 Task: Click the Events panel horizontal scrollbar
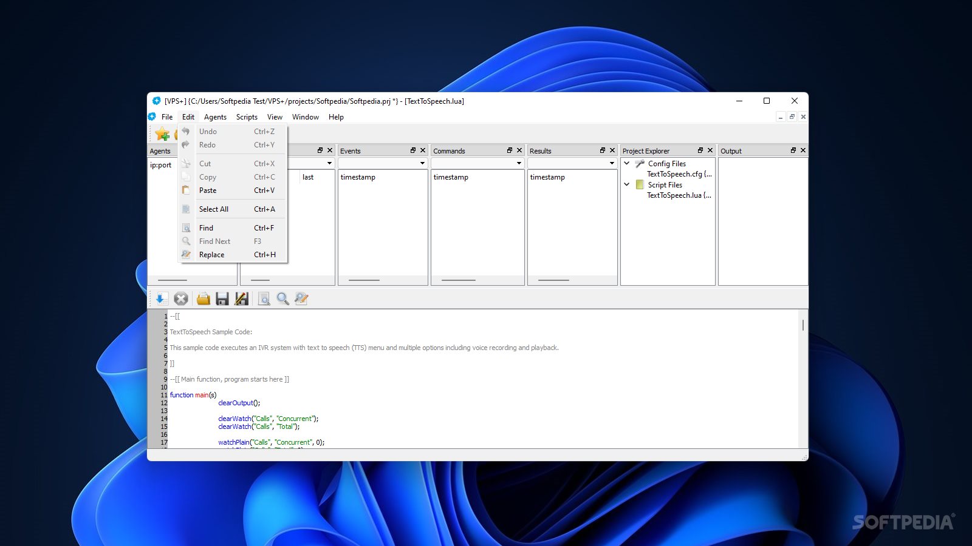click(364, 280)
